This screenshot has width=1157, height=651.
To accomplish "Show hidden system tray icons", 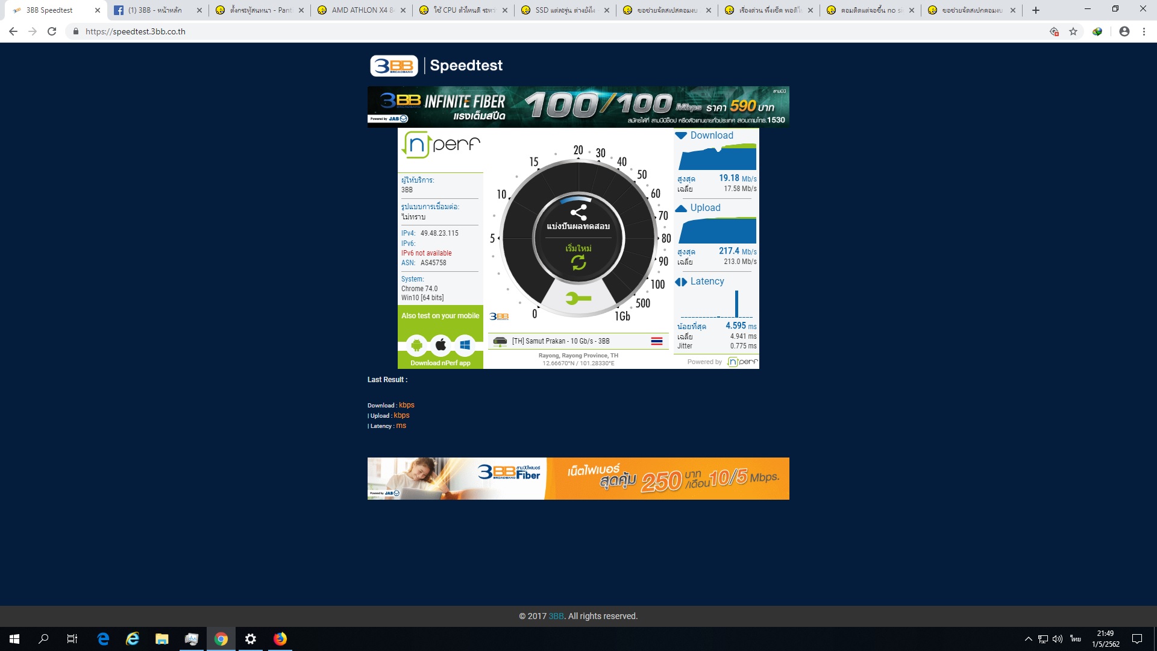I will click(1028, 639).
